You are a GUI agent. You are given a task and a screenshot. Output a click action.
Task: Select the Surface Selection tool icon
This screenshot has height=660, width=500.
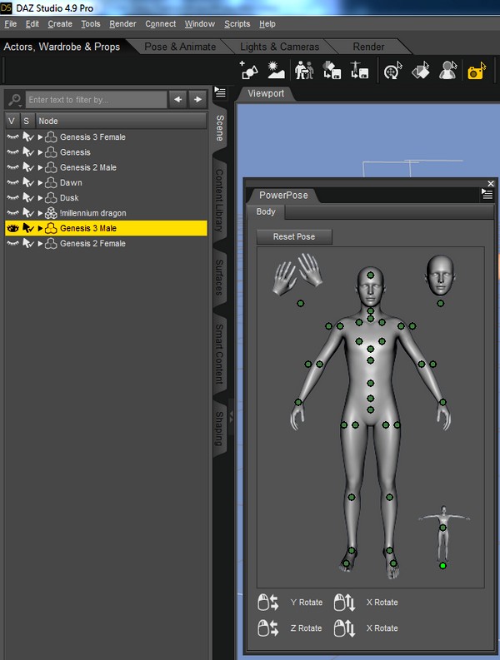(420, 70)
